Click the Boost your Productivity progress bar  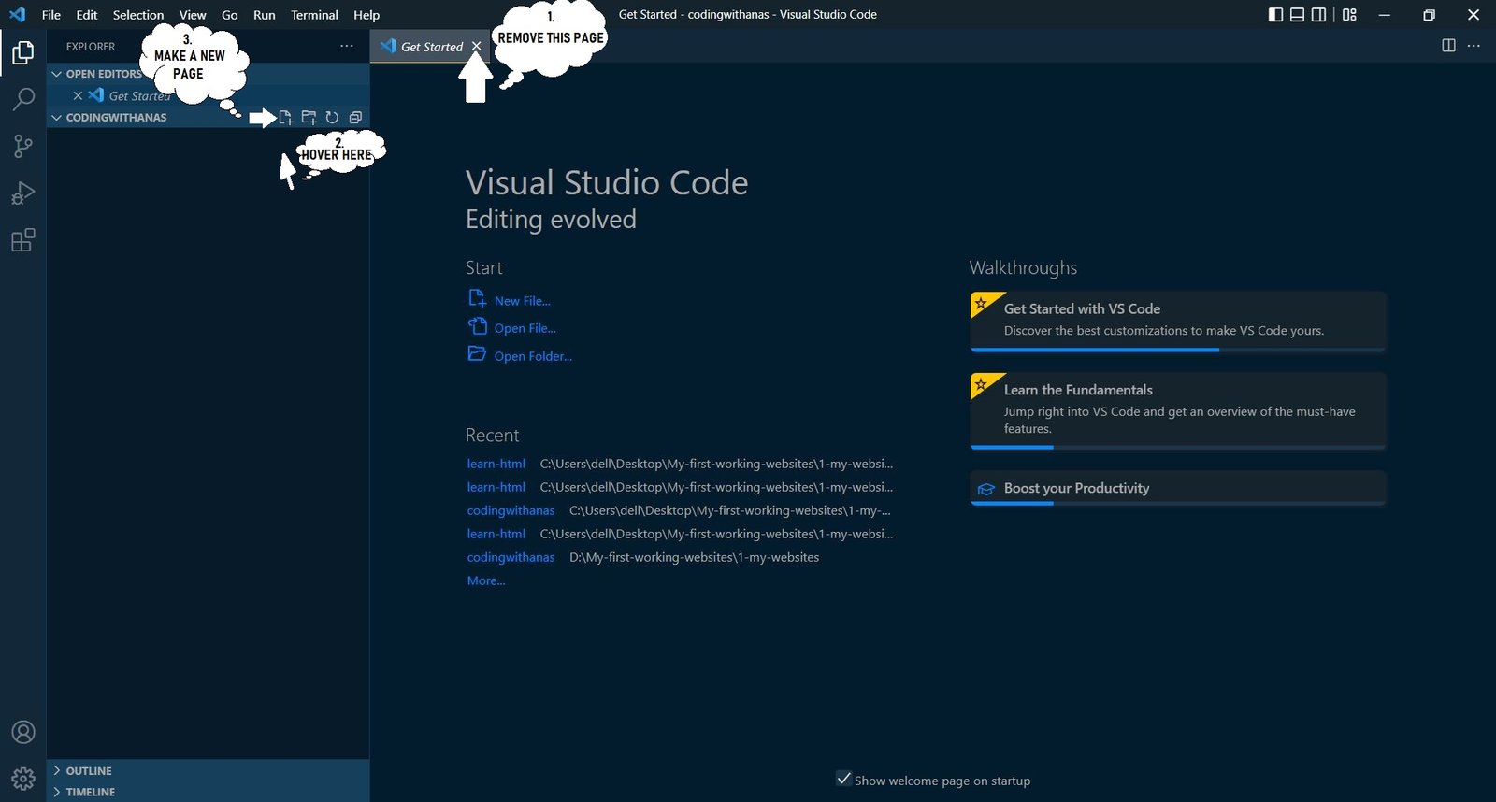pyautogui.click(x=1178, y=503)
